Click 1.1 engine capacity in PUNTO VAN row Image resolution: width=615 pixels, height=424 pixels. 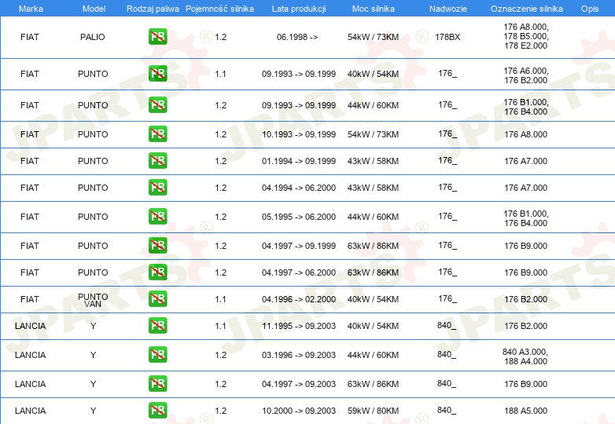pyautogui.click(x=220, y=299)
